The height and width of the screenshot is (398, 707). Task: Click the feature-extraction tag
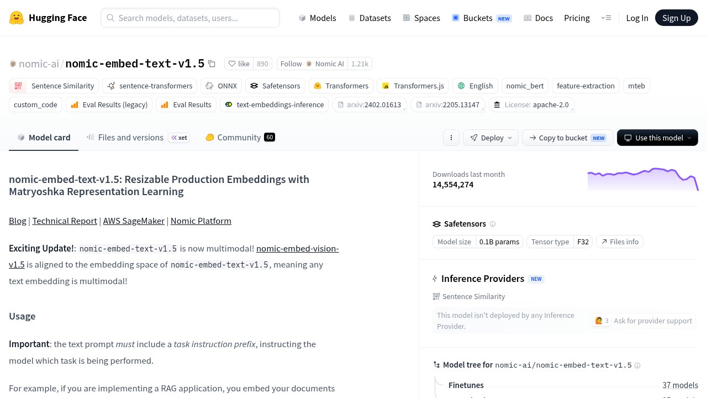pos(585,86)
